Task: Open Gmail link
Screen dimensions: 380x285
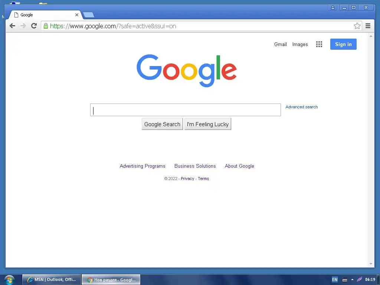Action: click(281, 45)
